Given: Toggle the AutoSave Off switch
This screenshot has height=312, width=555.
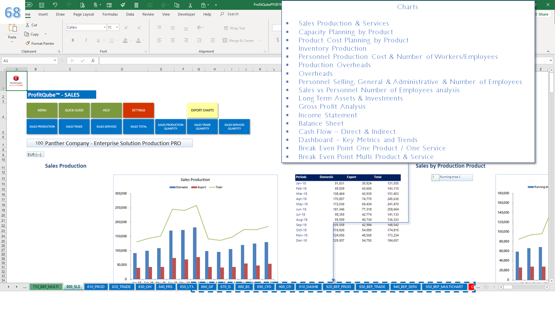Looking at the screenshot, I should tap(29, 5).
